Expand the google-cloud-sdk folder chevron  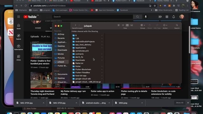point(102,79)
